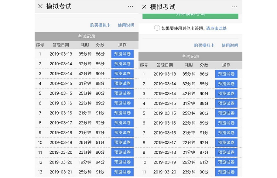
Task: Click 预览试卷 for record 5 on left screen
Action: (122, 93)
